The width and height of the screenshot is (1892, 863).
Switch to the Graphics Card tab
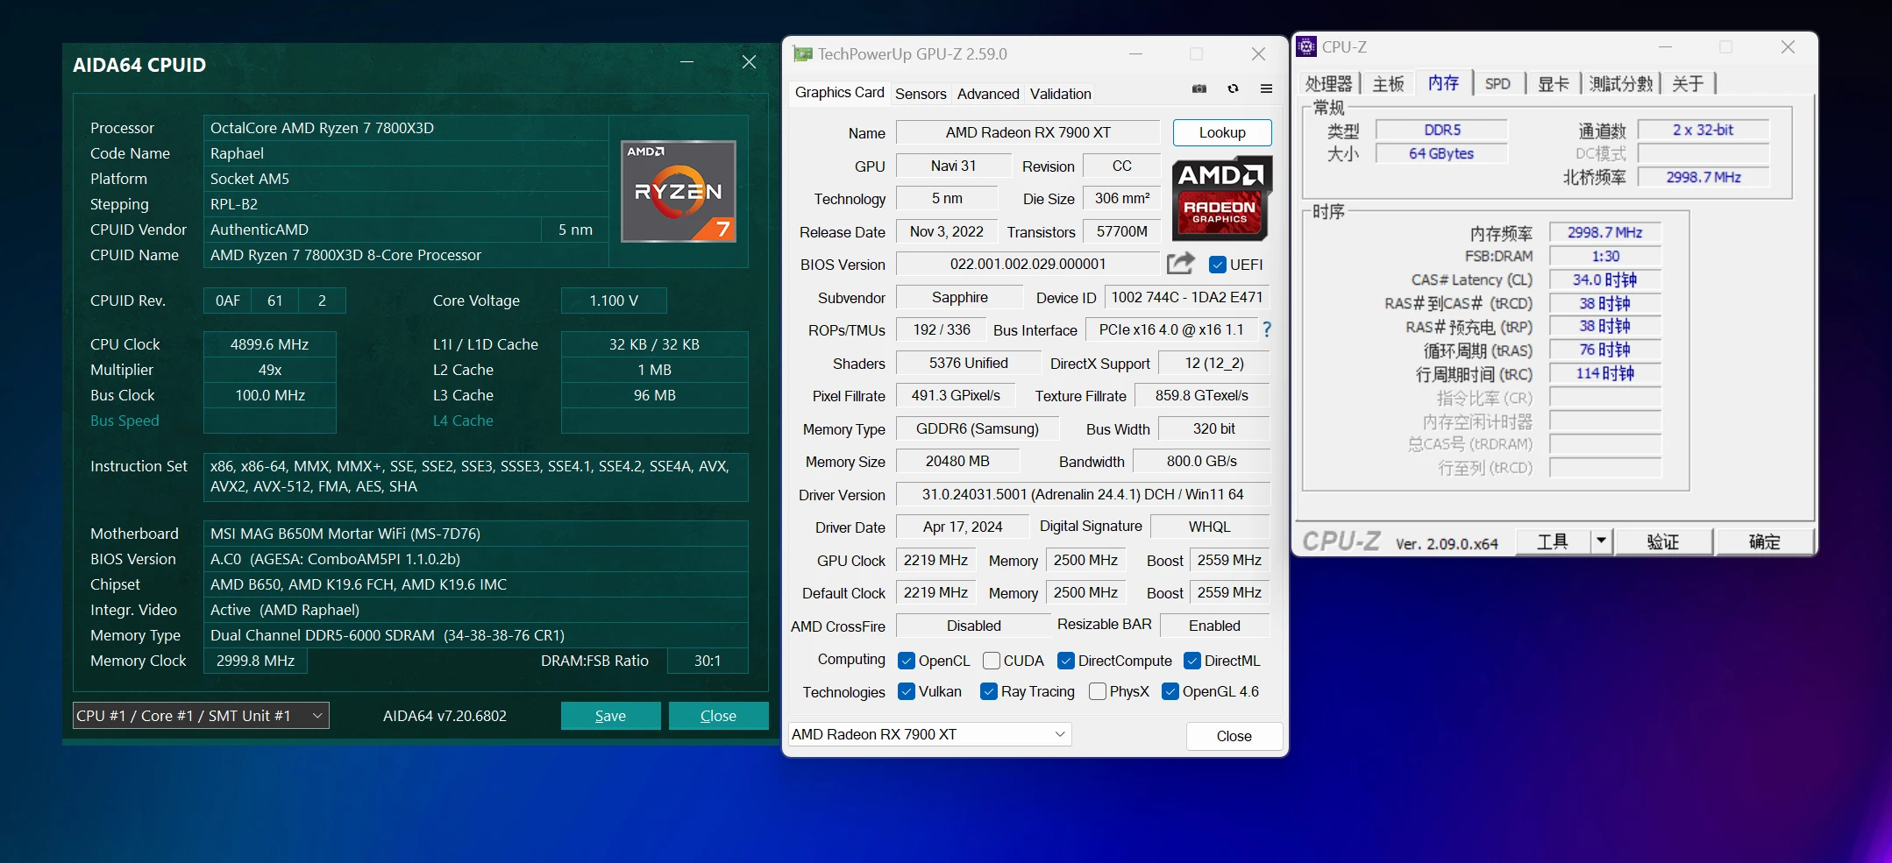pos(839,92)
